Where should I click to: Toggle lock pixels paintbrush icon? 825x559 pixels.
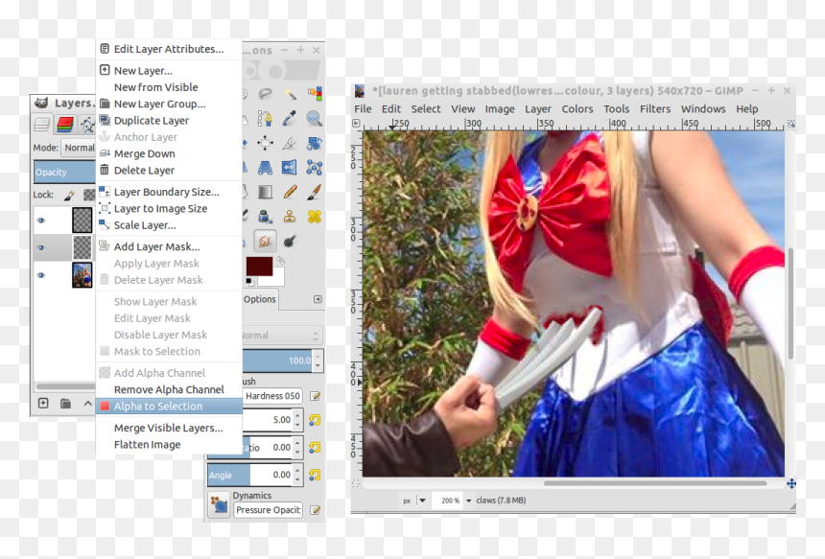pos(69,195)
